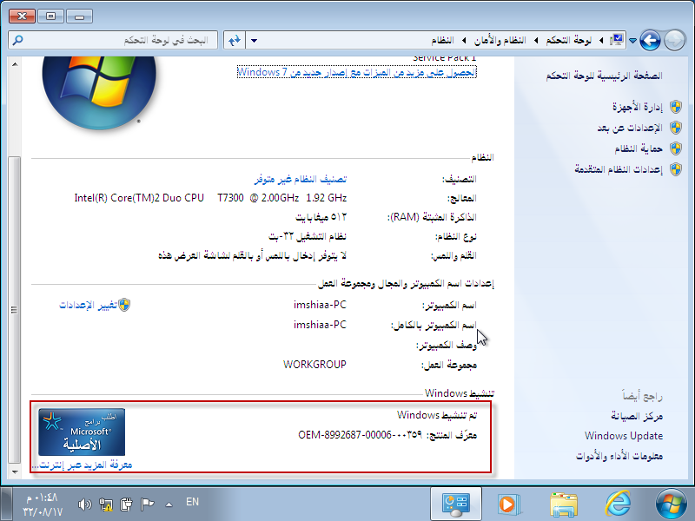This screenshot has height=521, width=695.
Task: Click the Intel Core 2 Duo processor text
Action: 210,198
